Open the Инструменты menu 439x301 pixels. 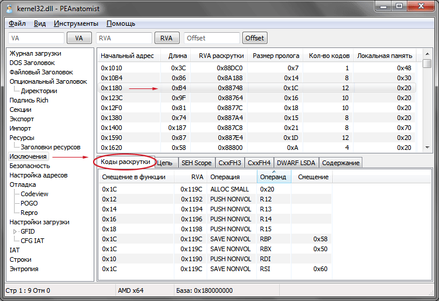(76, 23)
